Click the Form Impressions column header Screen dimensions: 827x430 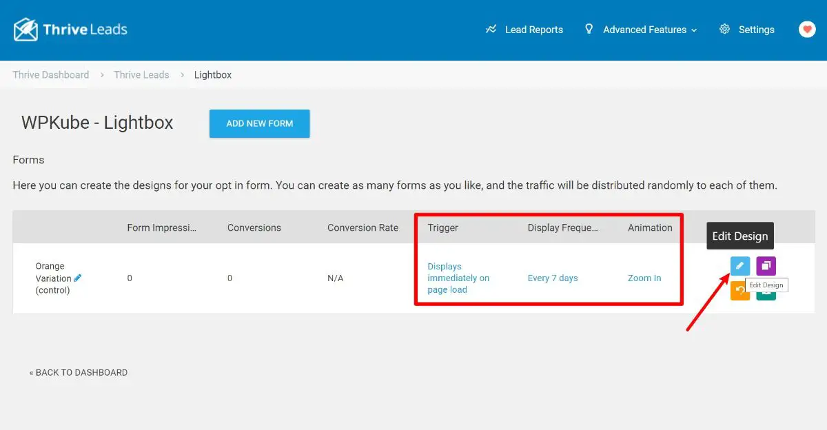click(x=162, y=227)
